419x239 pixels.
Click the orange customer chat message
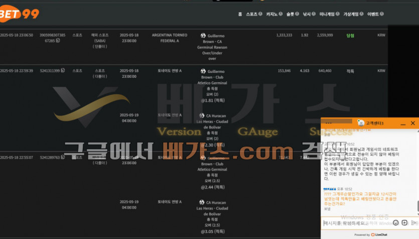click(x=360, y=199)
